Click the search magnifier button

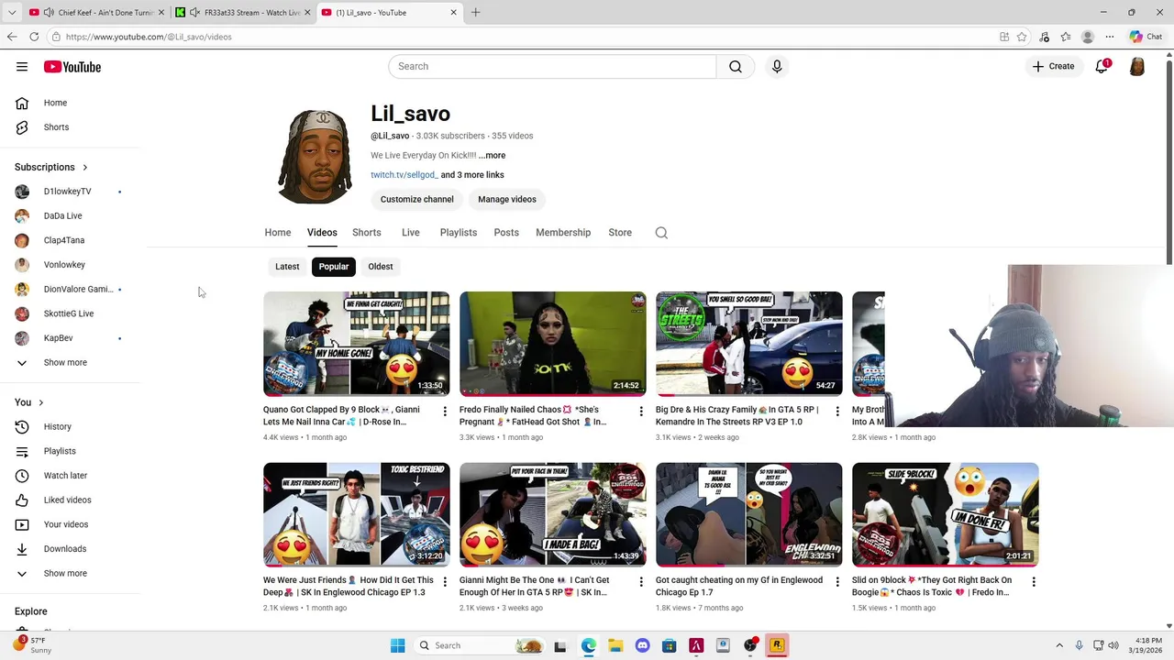coord(736,66)
